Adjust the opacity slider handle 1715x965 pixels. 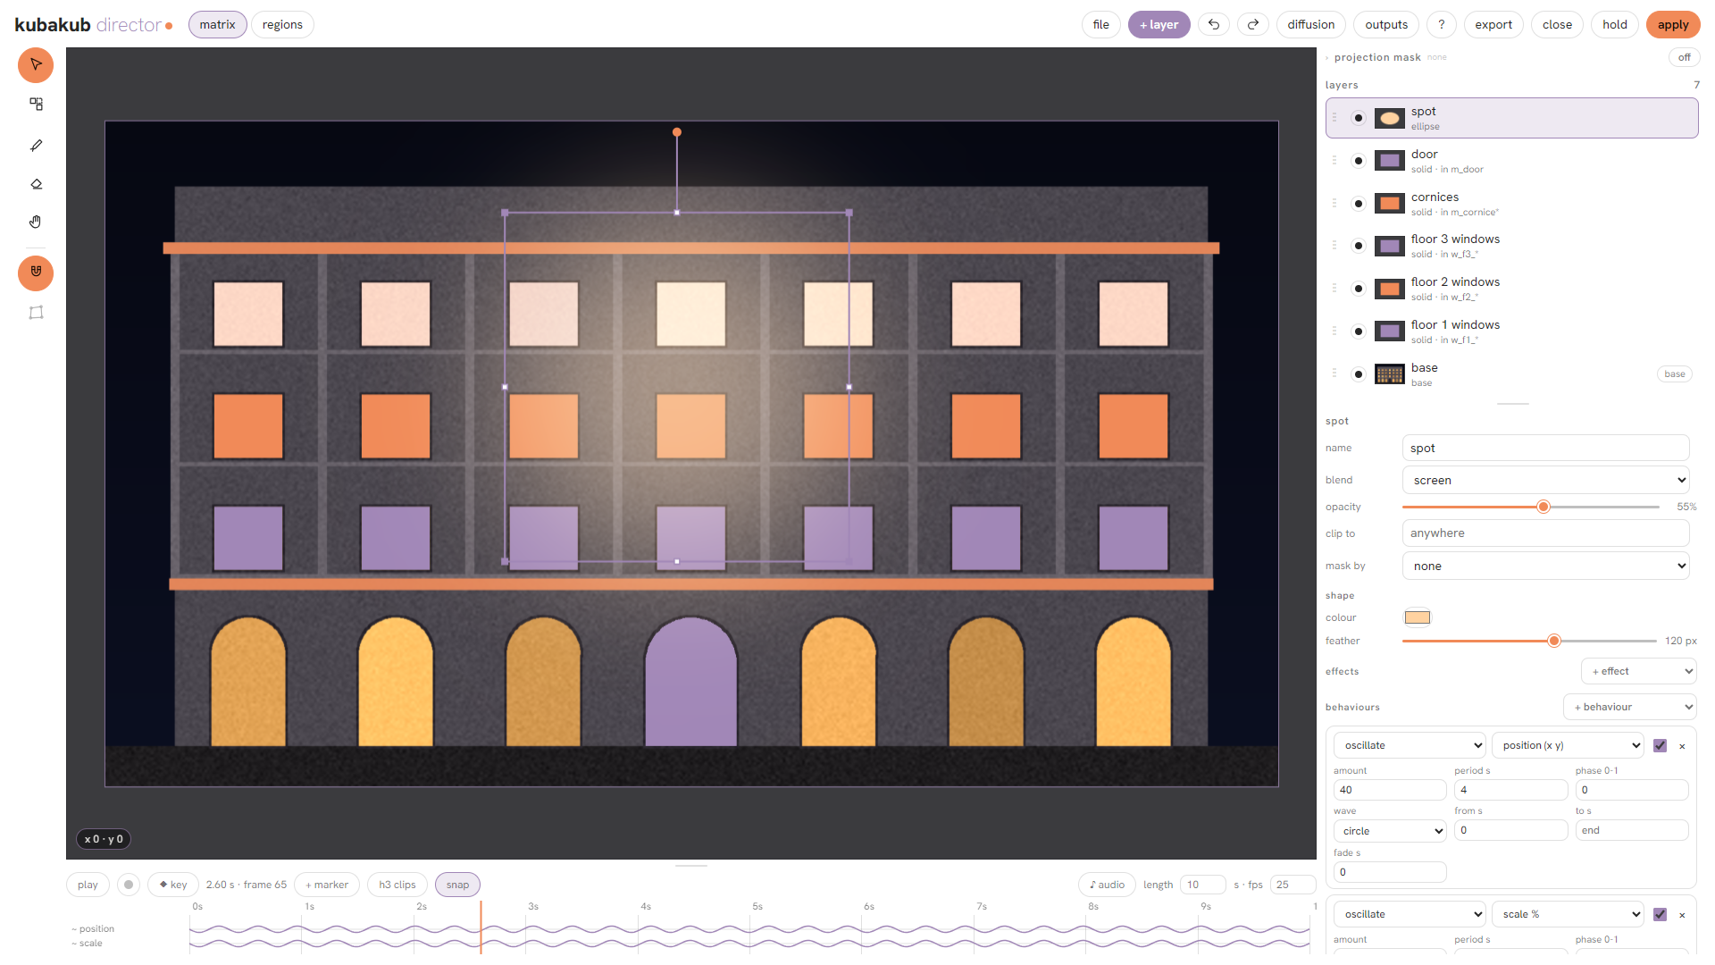(1543, 507)
